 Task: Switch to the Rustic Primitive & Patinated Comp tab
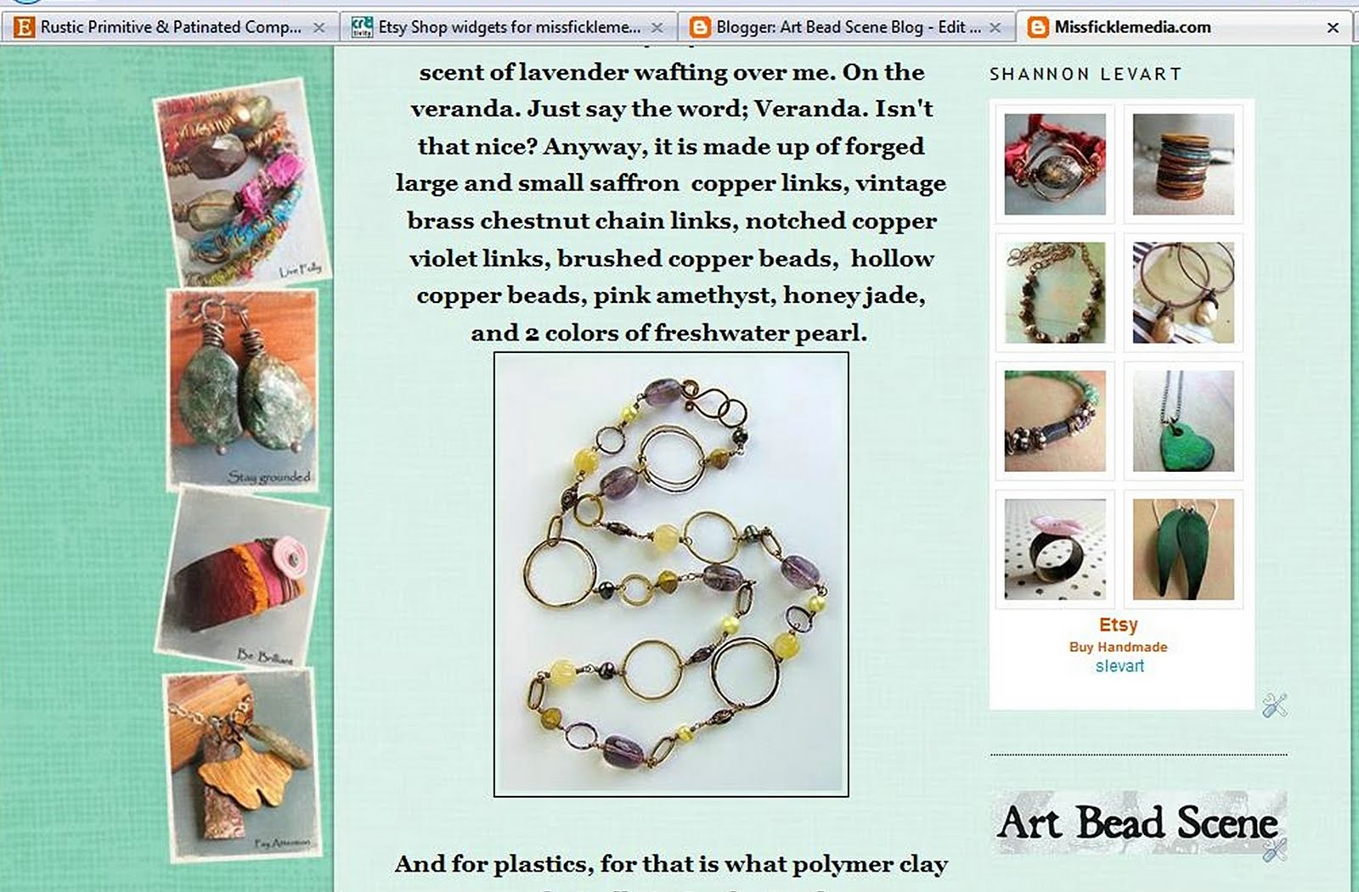[170, 27]
